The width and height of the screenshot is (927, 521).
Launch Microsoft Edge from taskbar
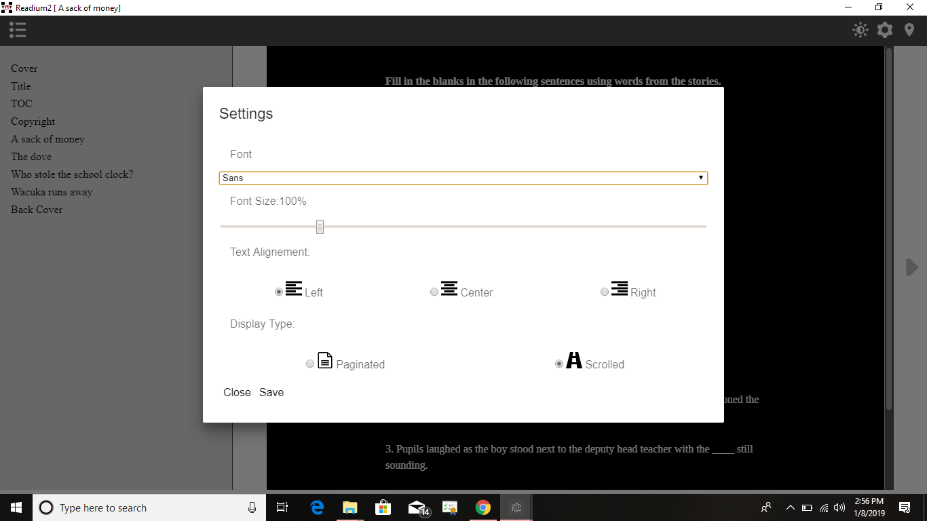point(317,507)
